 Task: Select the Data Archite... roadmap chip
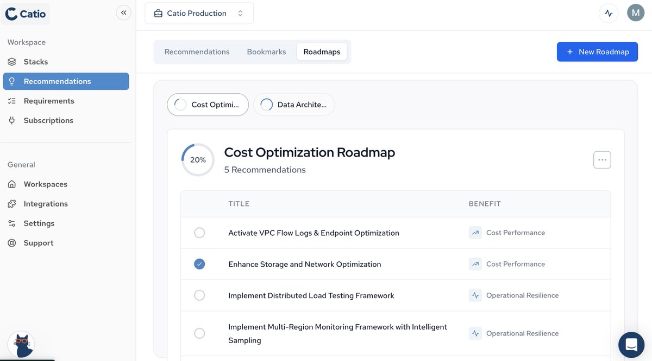coord(294,105)
